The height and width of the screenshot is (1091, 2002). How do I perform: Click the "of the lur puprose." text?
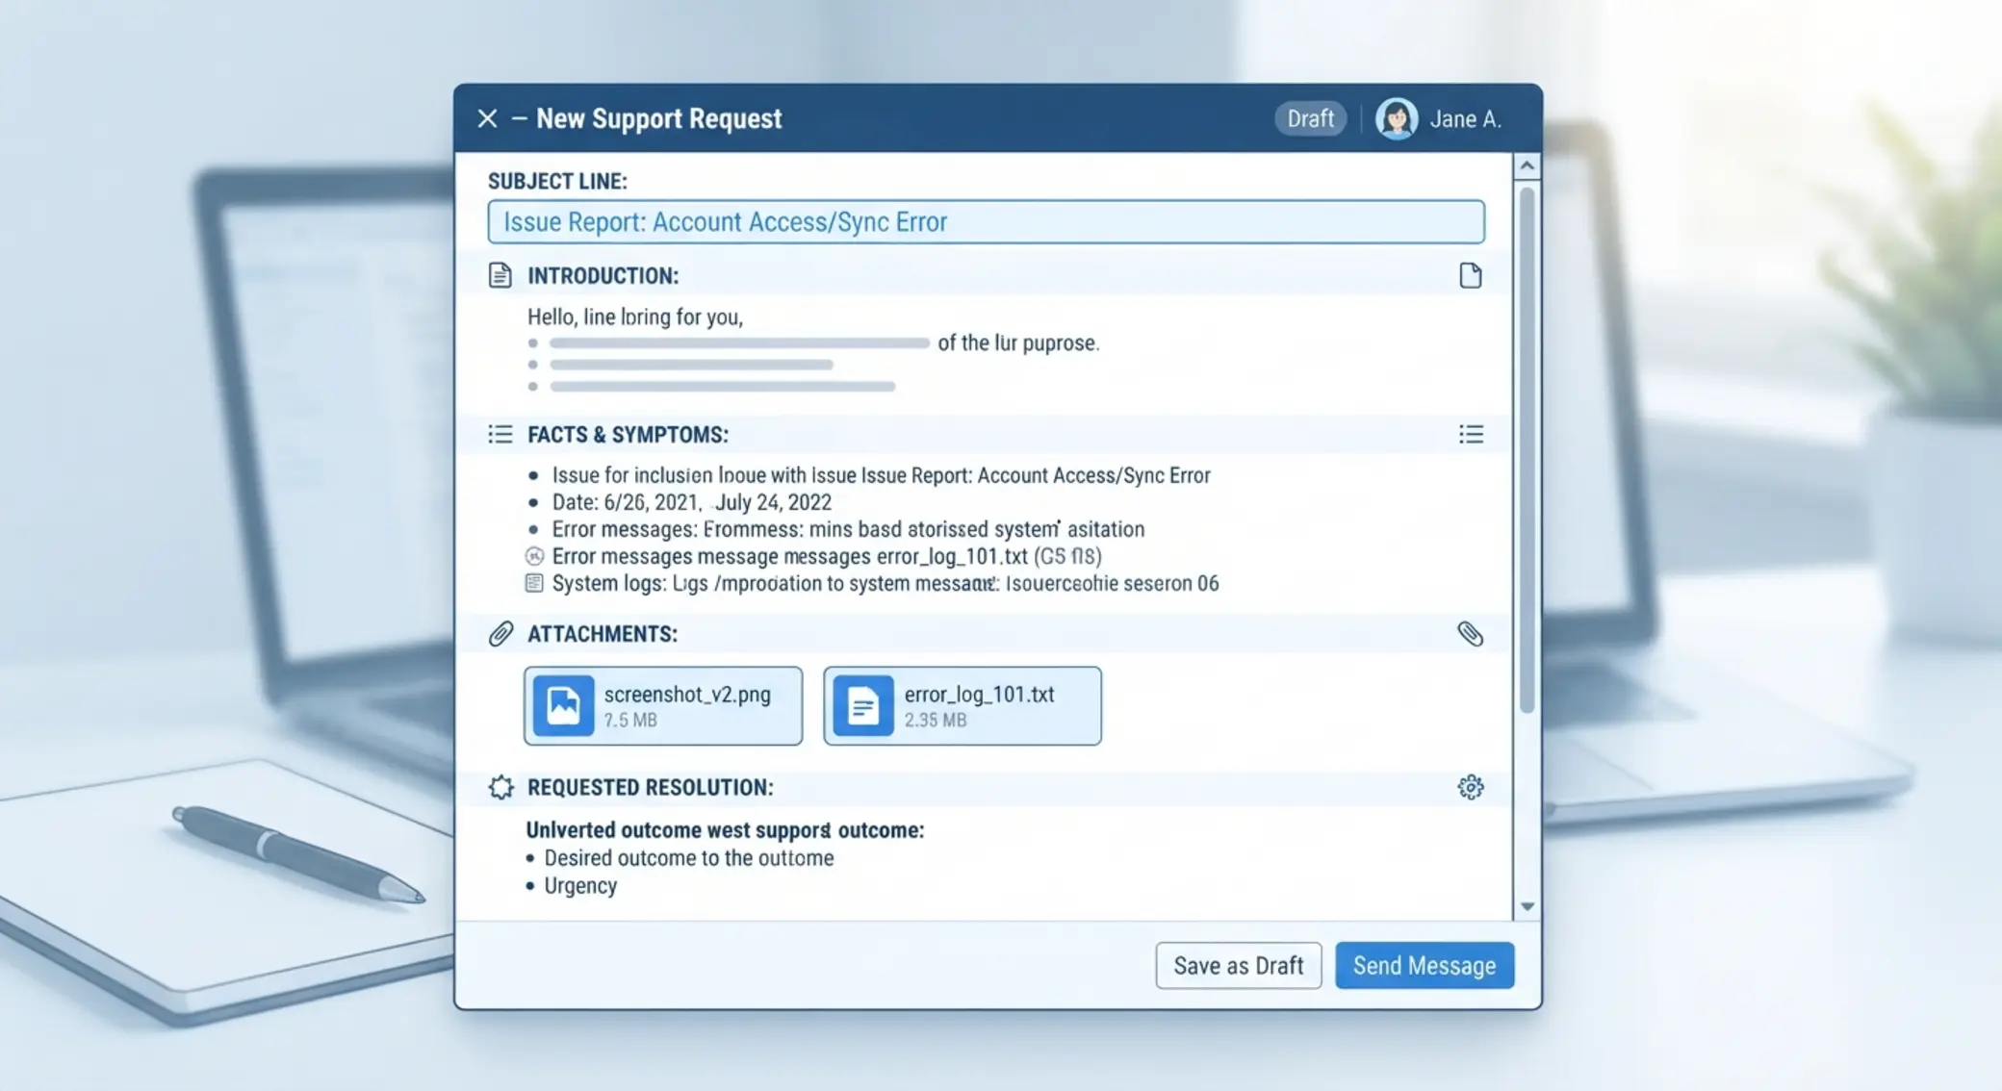pyautogui.click(x=1018, y=343)
